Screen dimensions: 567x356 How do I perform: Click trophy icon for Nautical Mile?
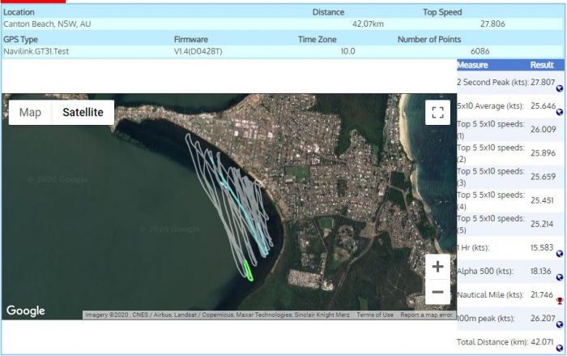coord(559,301)
